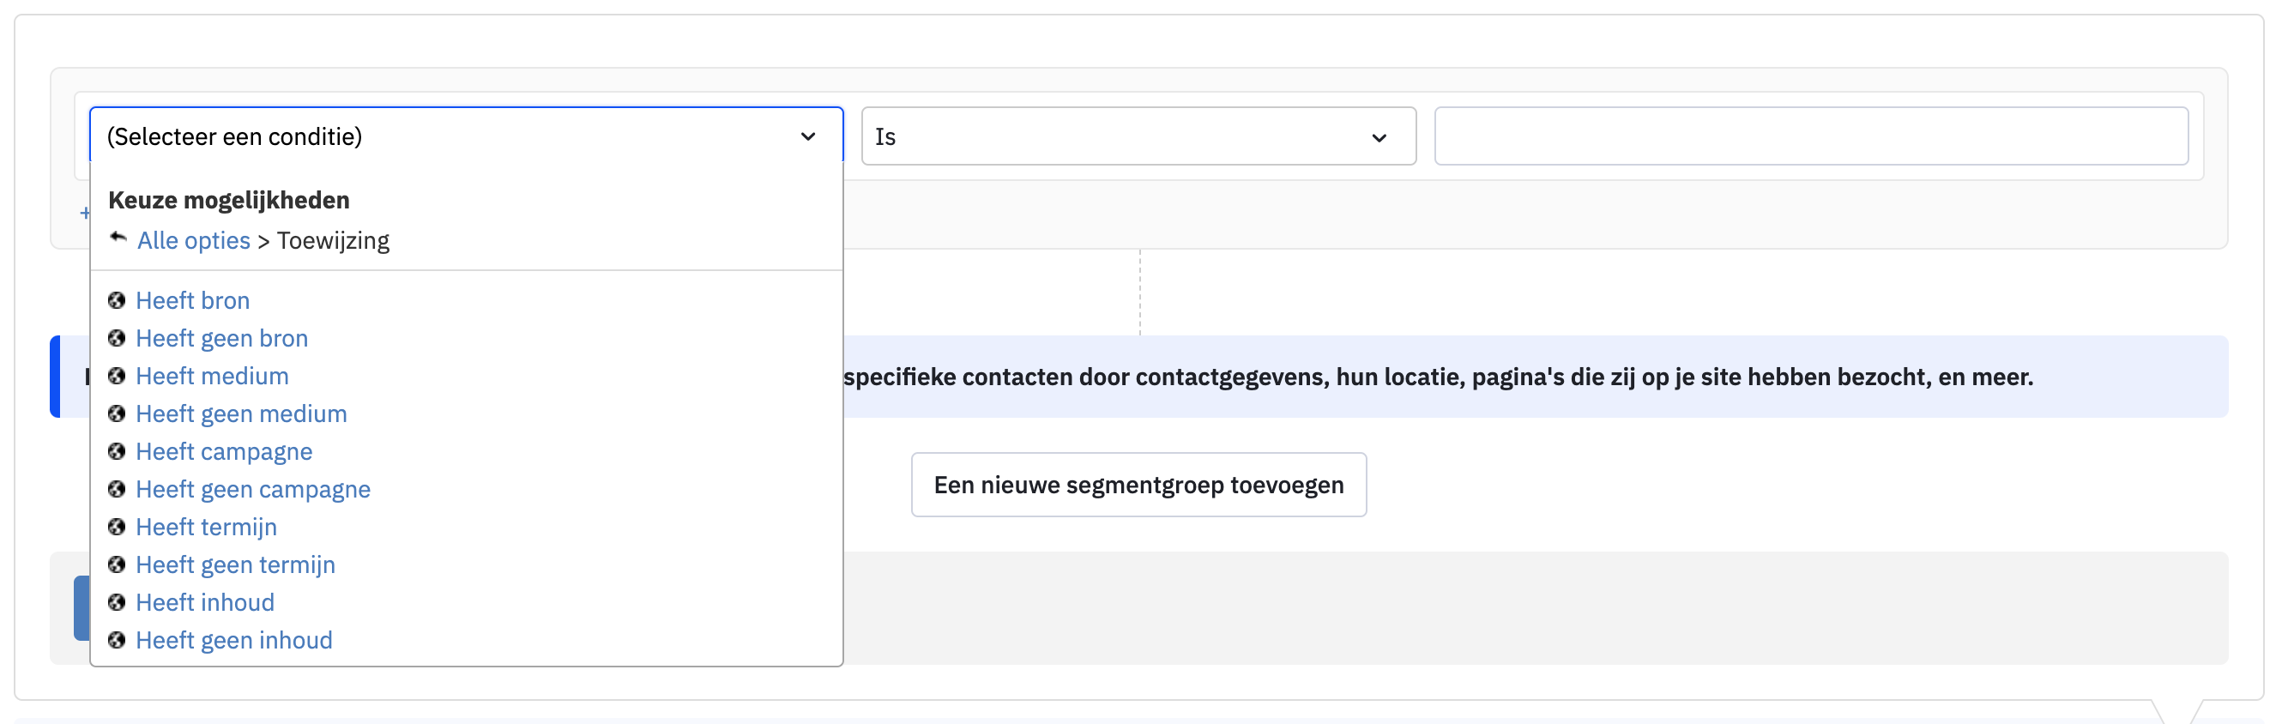Click globe icon next to Heeft geen campagne
The width and height of the screenshot is (2282, 724).
click(x=117, y=489)
